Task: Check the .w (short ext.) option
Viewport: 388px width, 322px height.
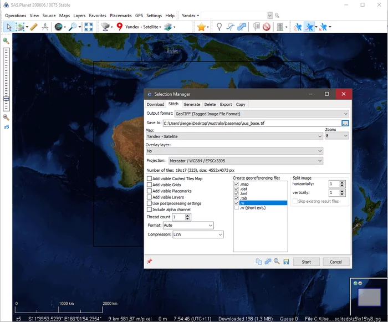Action: click(237, 208)
